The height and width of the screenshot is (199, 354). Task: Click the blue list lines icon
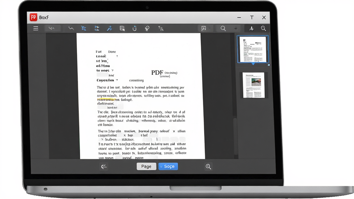(84, 28)
